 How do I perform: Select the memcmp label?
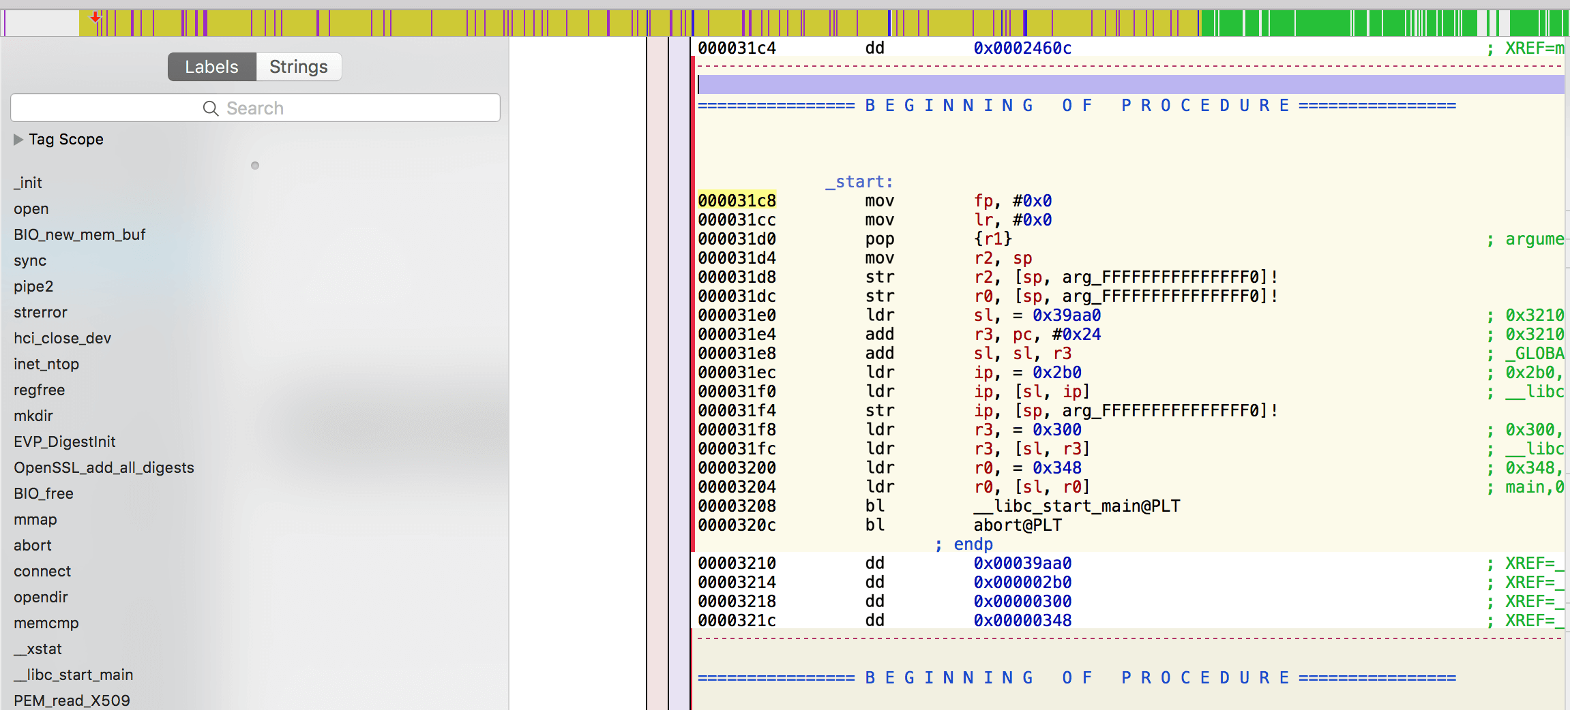click(x=46, y=623)
